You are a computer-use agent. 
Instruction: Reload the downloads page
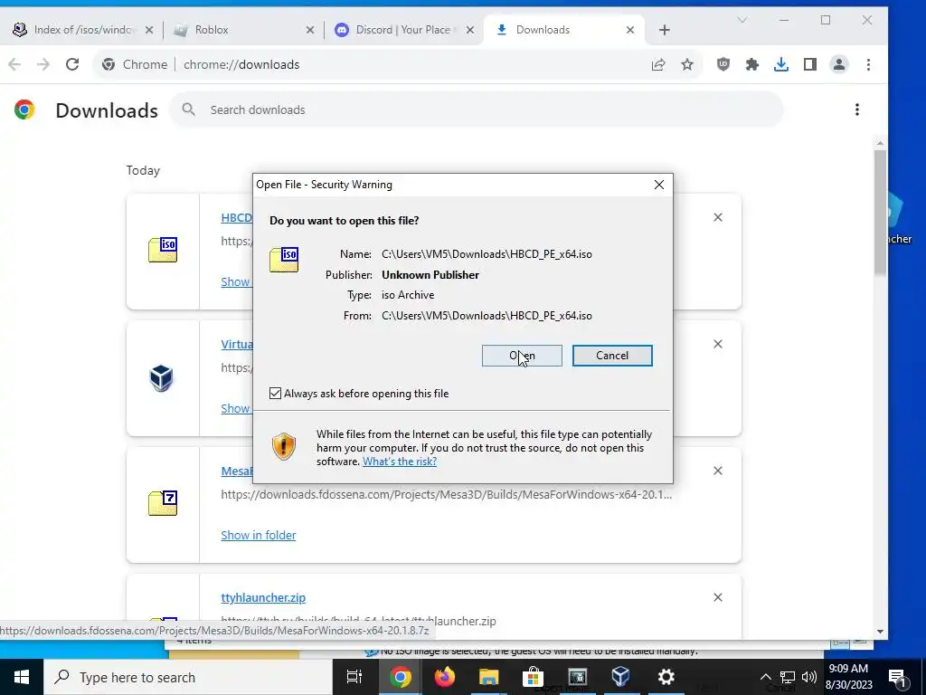pyautogui.click(x=72, y=64)
